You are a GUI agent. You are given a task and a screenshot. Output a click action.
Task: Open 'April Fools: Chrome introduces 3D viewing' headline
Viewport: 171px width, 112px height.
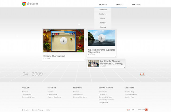111,62
